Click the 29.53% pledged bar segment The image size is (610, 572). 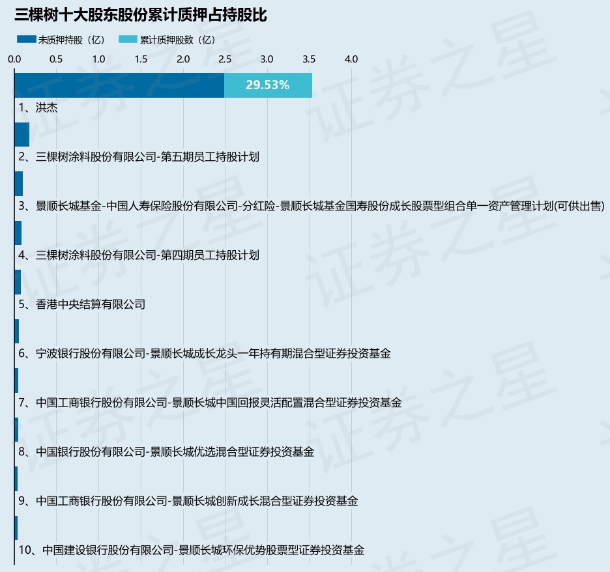click(268, 85)
